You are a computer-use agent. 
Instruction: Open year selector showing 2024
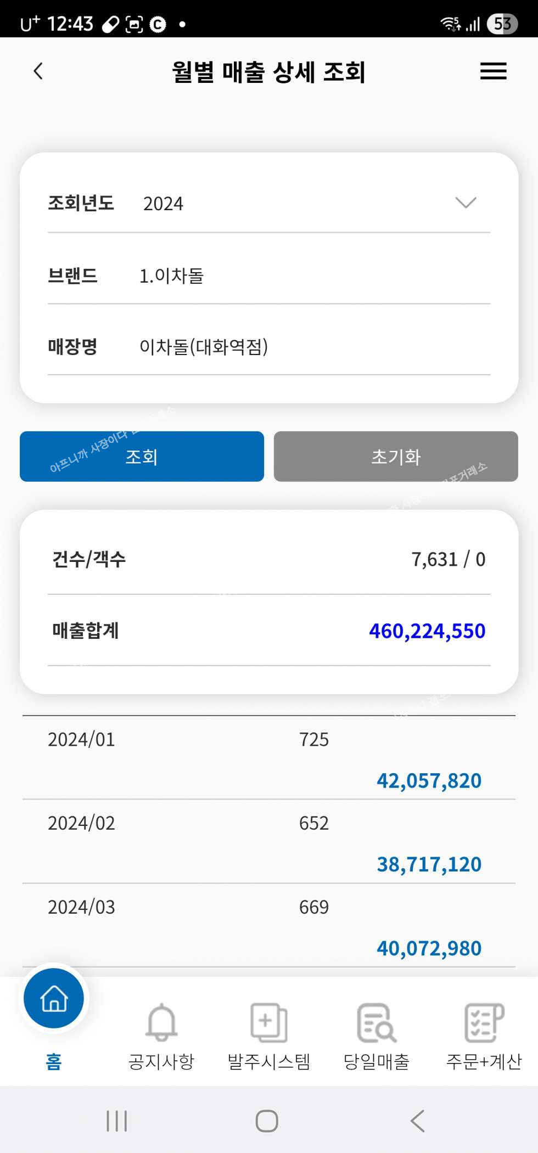click(164, 204)
